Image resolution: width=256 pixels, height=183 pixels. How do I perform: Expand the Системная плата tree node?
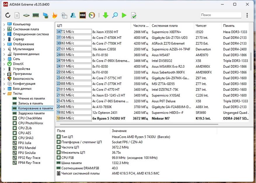[4, 29]
